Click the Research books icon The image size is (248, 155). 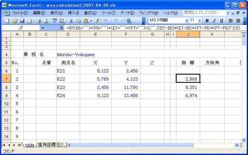[62, 21]
